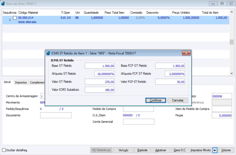Focus the Base FCP ST Retido field
236x155 pixels.
(x=170, y=66)
